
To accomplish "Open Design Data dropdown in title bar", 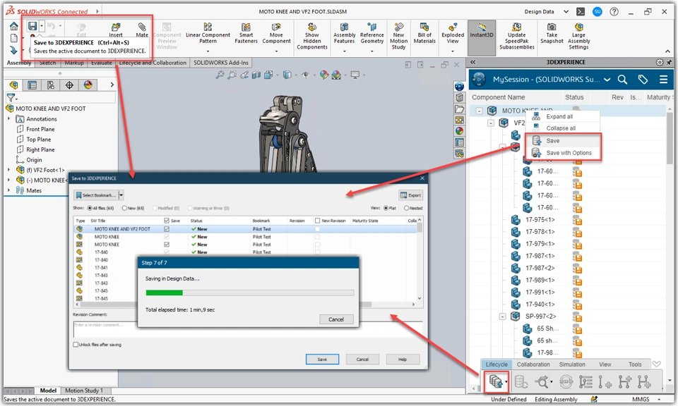I will click(x=566, y=12).
